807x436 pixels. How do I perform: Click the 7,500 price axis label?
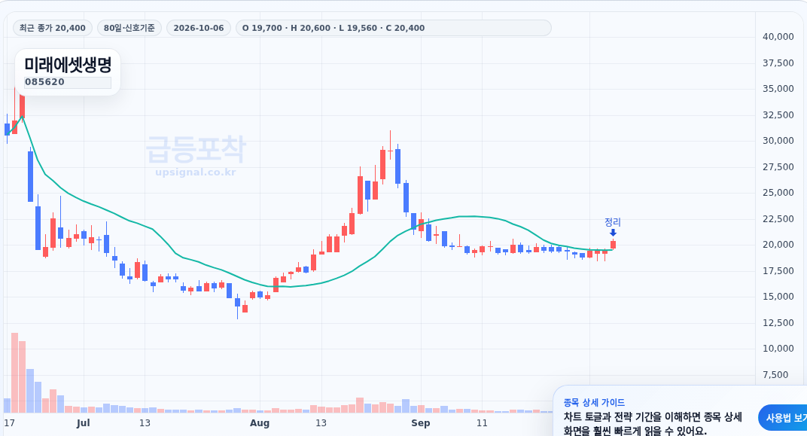pos(775,375)
